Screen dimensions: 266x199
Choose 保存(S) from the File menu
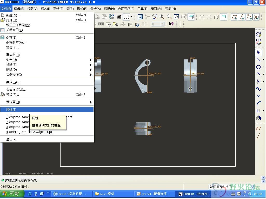pos(47,37)
